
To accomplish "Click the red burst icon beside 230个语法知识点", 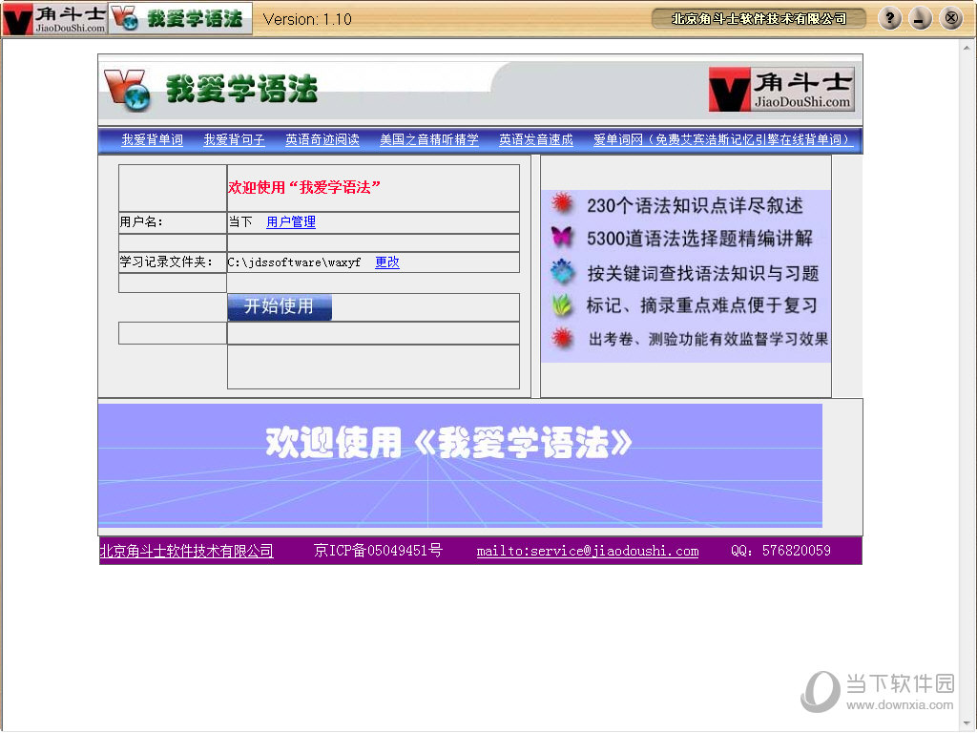I will click(562, 203).
